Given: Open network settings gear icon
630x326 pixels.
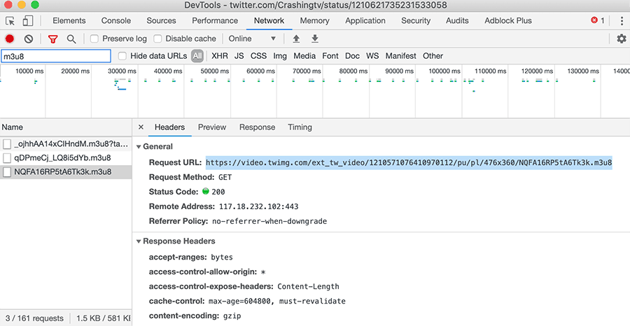Looking at the screenshot, I should 622,39.
